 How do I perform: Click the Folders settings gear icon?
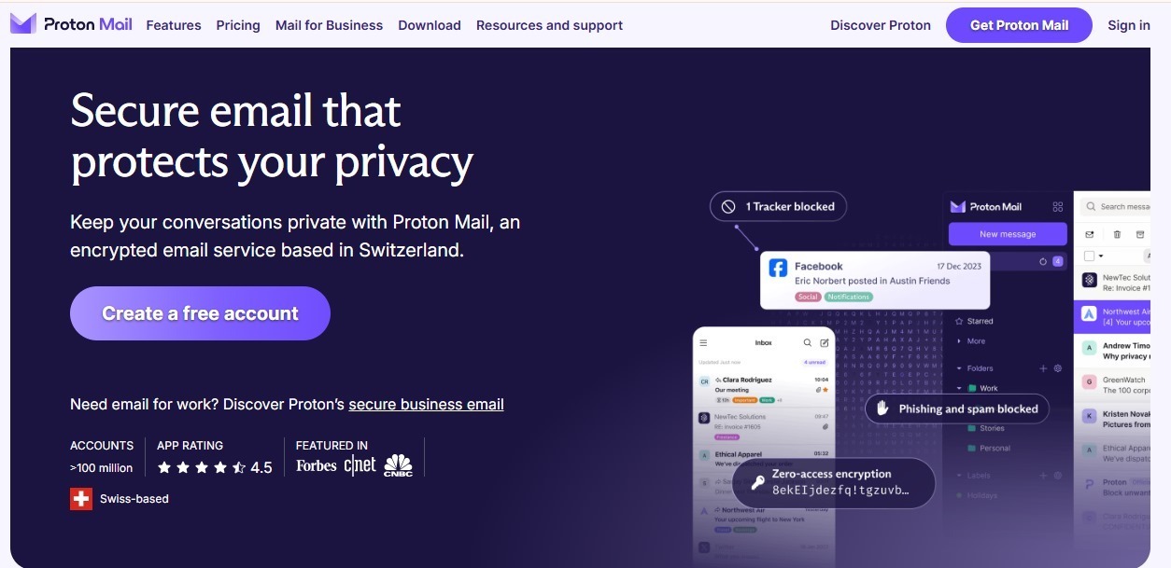1058,368
